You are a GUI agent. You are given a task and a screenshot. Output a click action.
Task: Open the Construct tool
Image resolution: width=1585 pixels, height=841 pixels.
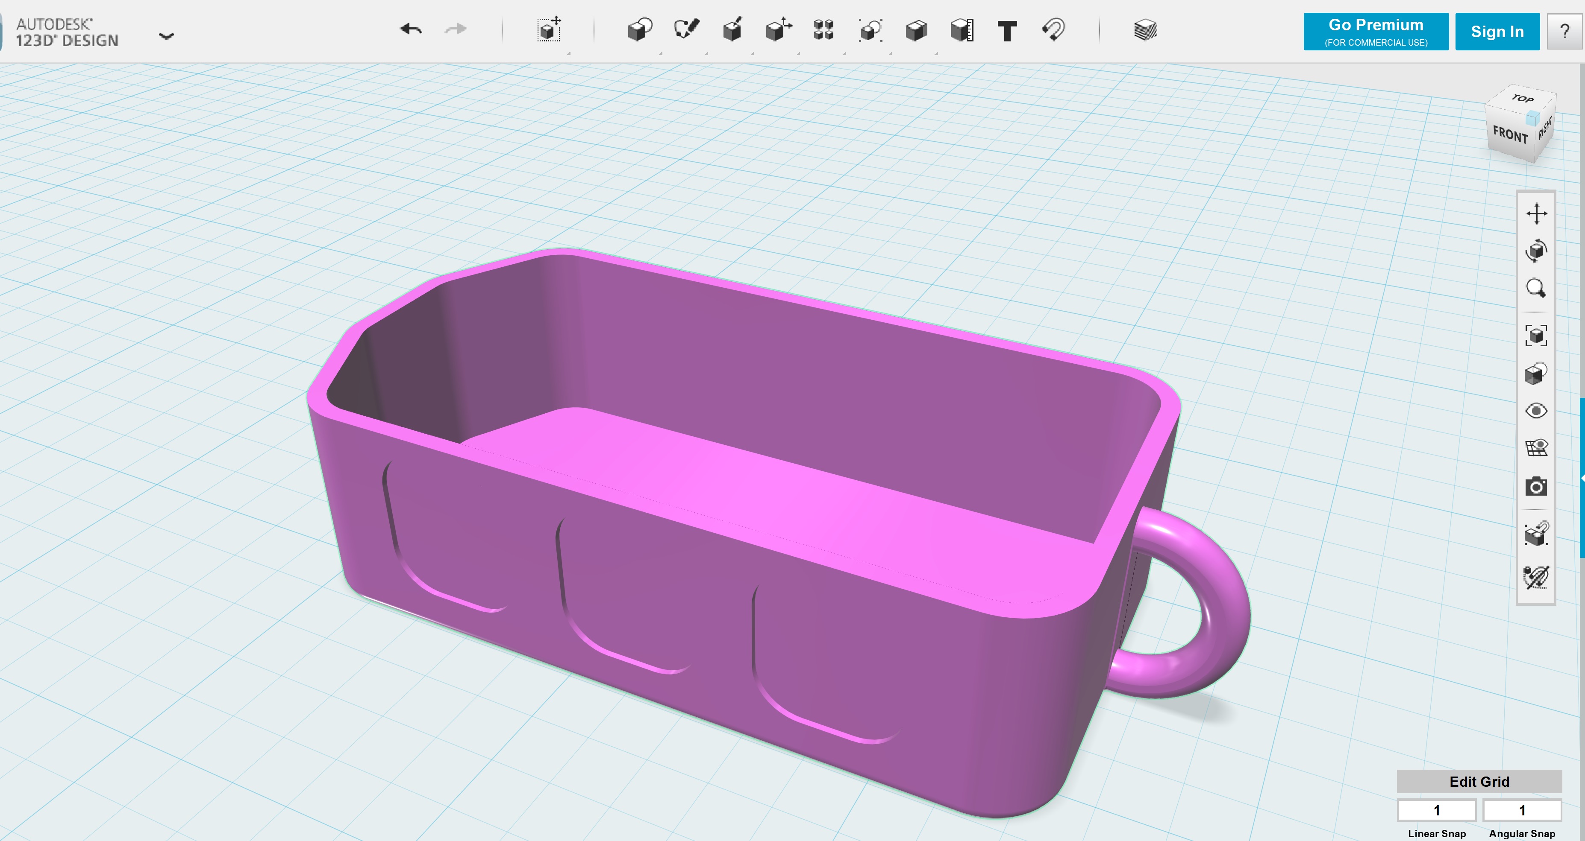coord(732,29)
